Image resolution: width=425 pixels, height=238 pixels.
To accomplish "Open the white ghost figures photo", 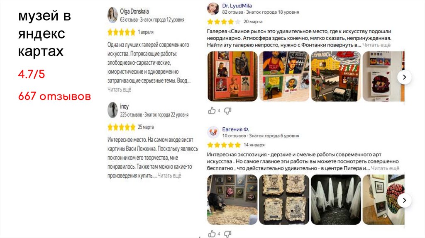I will click(x=336, y=199).
